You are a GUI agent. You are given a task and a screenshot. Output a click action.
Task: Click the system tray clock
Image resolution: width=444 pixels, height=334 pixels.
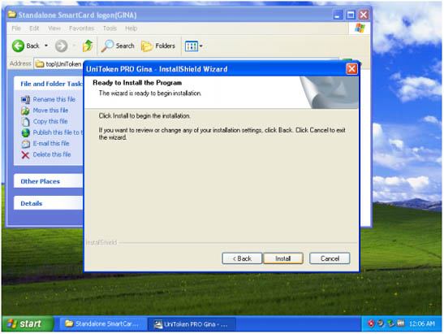point(422,323)
